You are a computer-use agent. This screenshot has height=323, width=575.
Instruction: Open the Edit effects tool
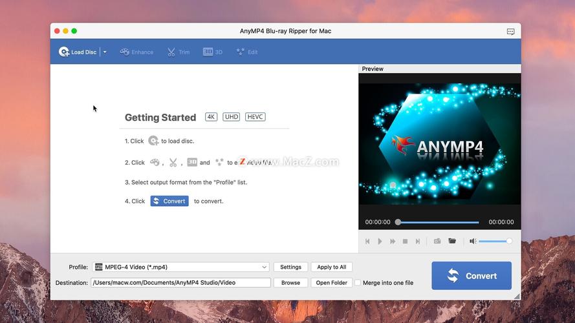point(247,52)
